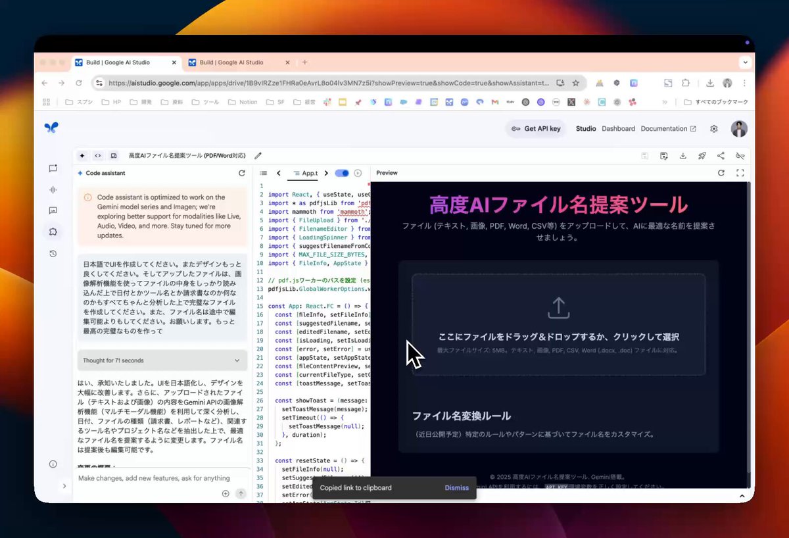Image resolution: width=789 pixels, height=538 pixels.
Task: Click the save-a-copy icon in app toolbar
Action: (x=664, y=156)
